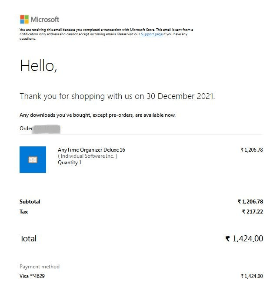Click the Hello greeting heading

pos(38,65)
